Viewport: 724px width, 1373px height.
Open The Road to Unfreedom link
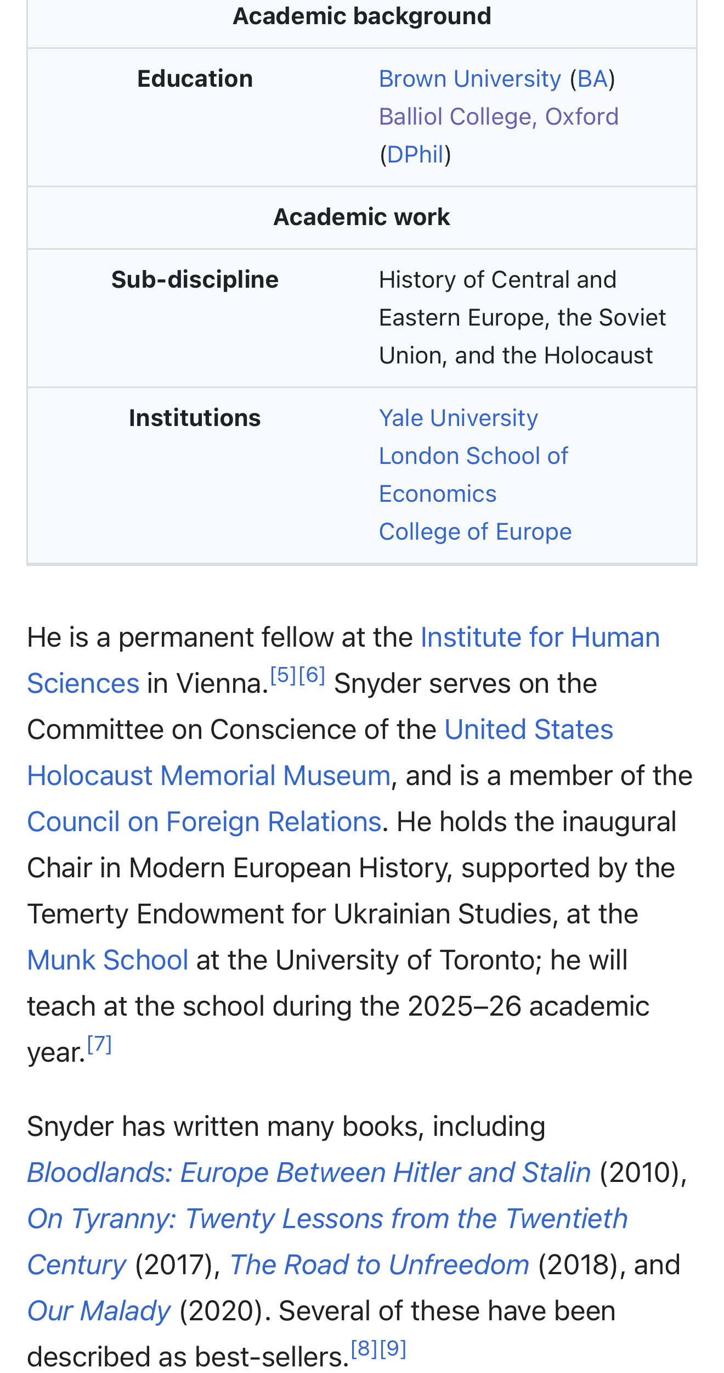pyautogui.click(x=380, y=1265)
